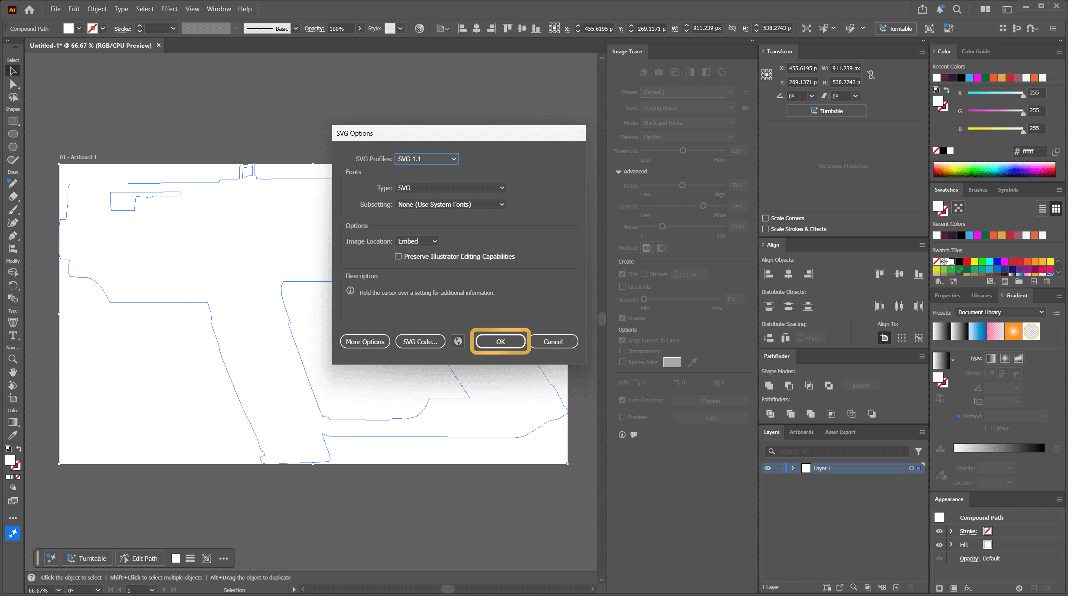Open the Object menu
1068x596 pixels.
pos(97,9)
